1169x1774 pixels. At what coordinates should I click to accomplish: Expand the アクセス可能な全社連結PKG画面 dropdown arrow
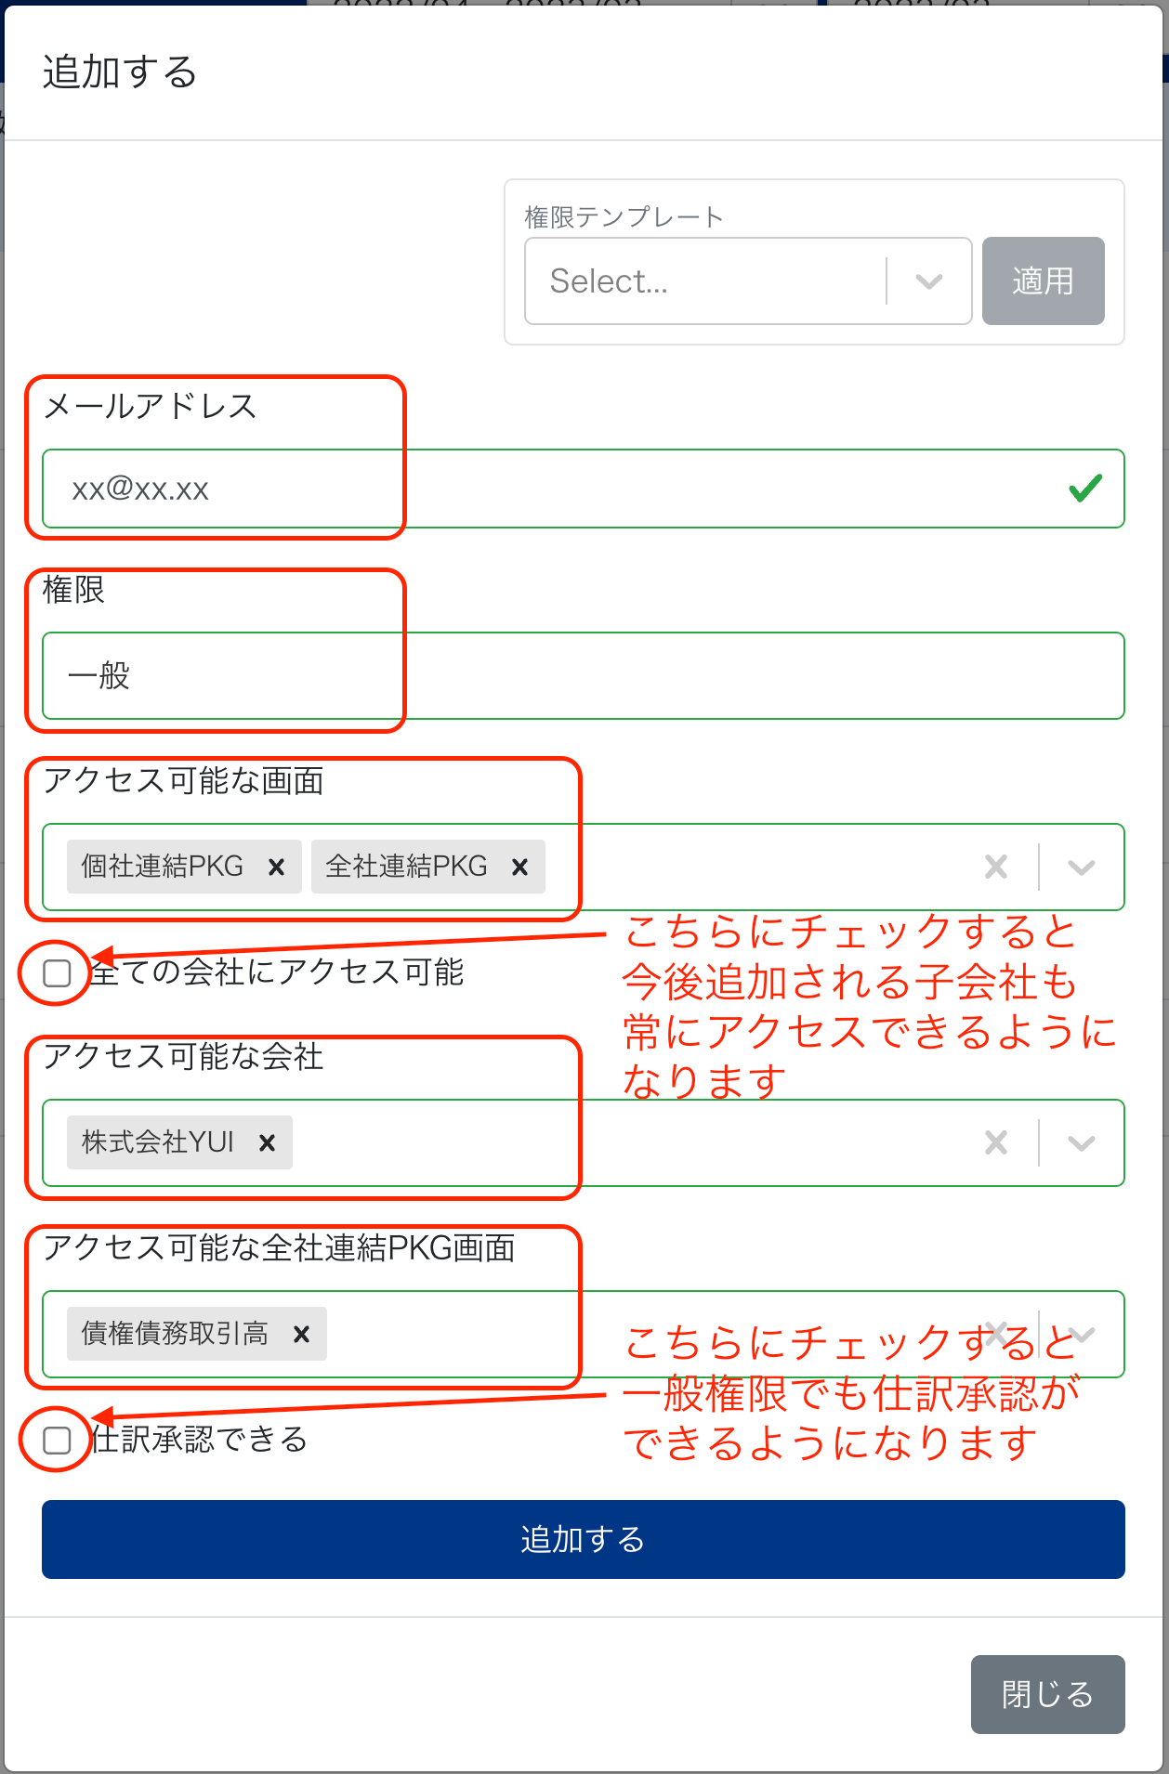(1081, 1335)
